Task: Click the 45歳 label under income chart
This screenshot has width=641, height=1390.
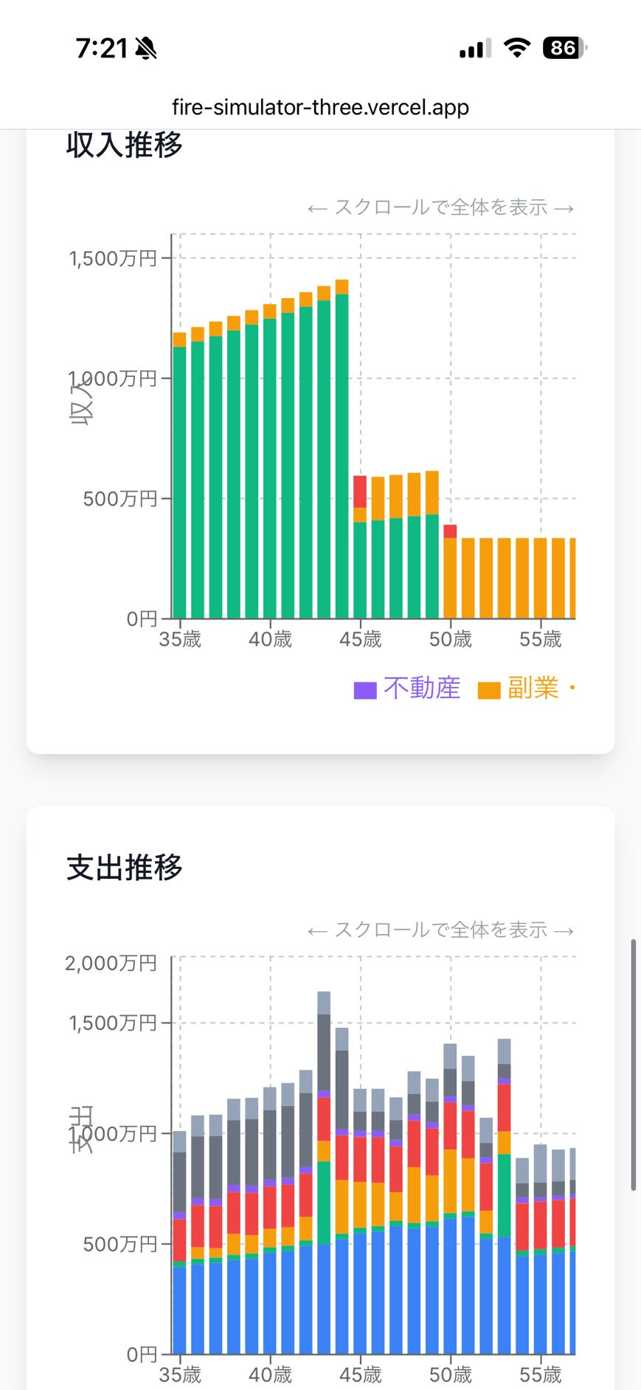Action: coord(360,639)
